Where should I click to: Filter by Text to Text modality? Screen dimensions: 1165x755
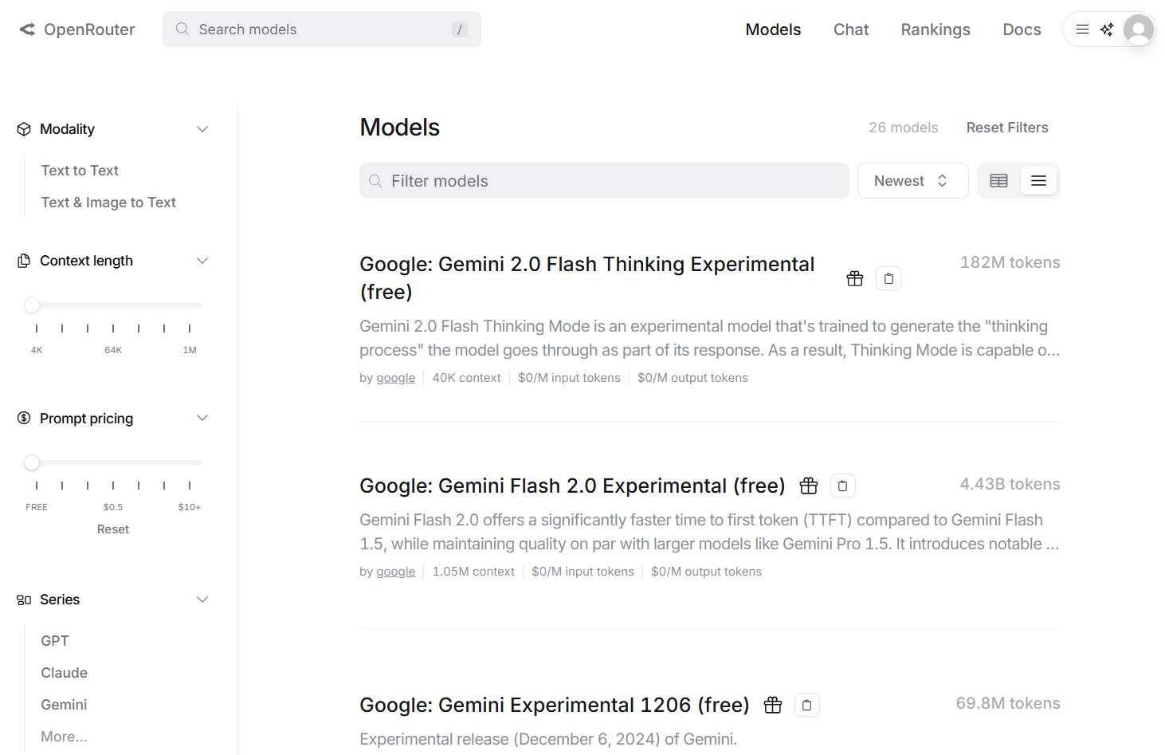[80, 171]
